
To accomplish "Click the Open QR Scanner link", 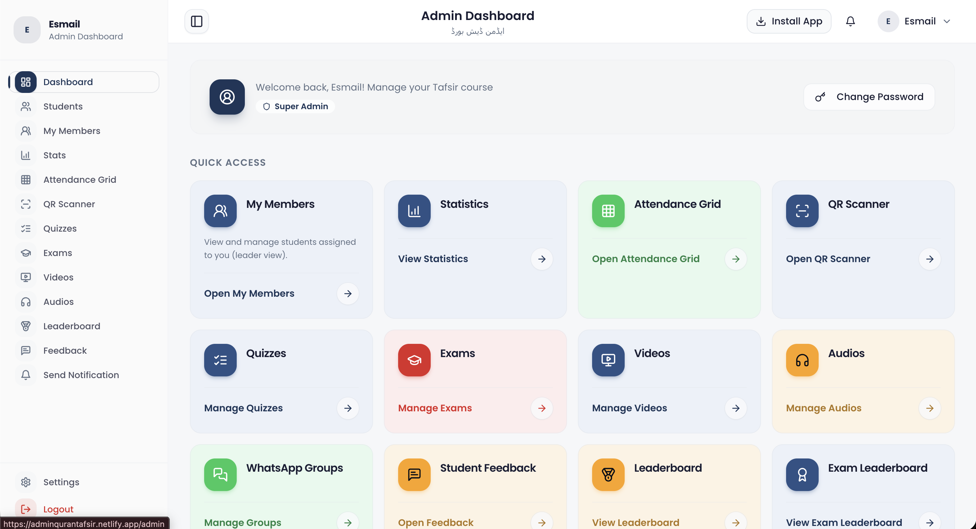I will (828, 259).
